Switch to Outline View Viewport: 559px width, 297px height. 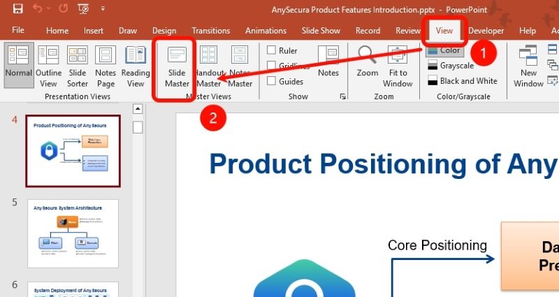pos(48,66)
